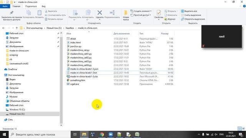Open Easy access (Простой доступ) dropdown
This screenshot has width=246, height=138.
click(x=141, y=15)
